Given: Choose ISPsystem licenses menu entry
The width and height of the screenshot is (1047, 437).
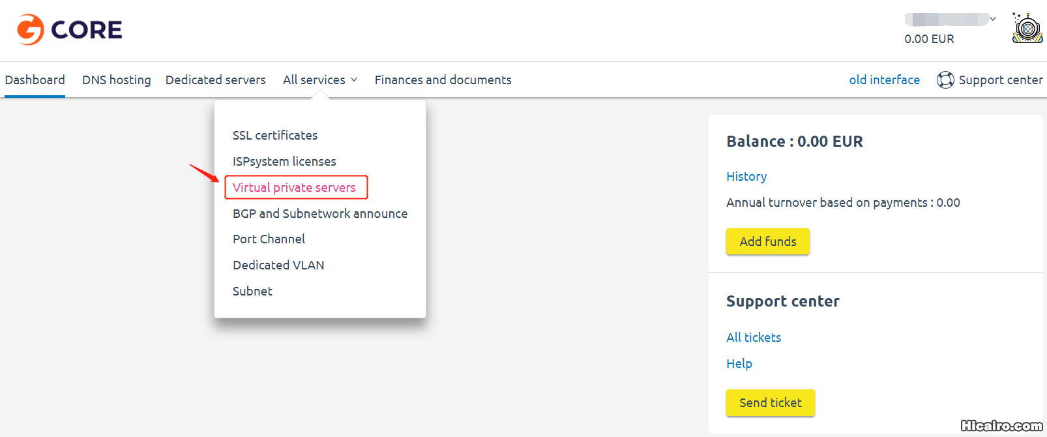Looking at the screenshot, I should pyautogui.click(x=284, y=161).
